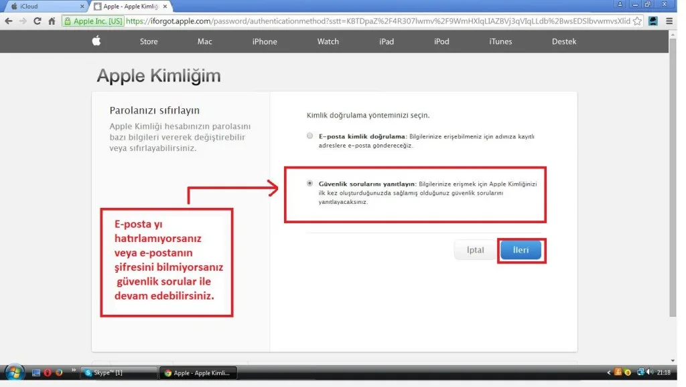Click the scrollbar up arrow
Viewport: 686px width, 387px height.
(x=673, y=34)
